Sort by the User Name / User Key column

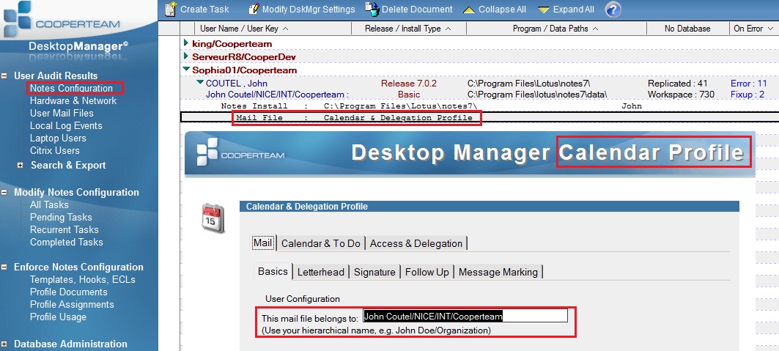pos(244,29)
